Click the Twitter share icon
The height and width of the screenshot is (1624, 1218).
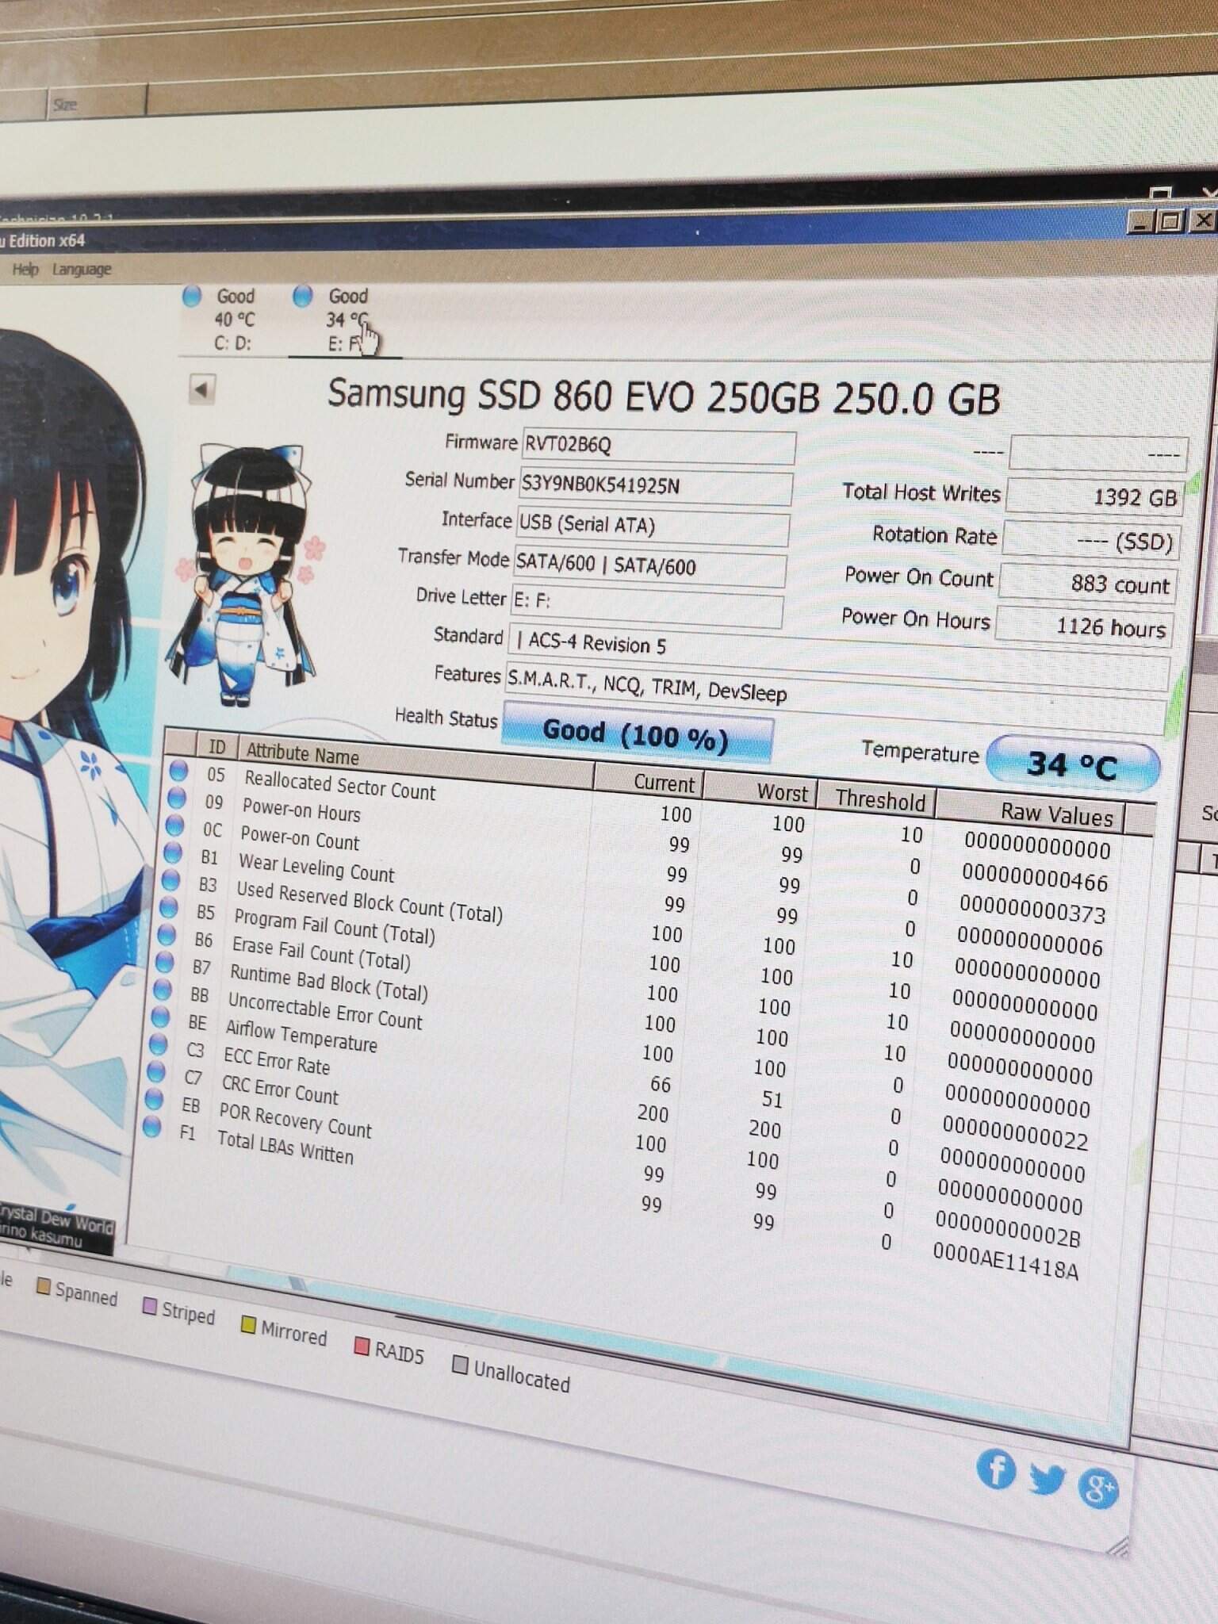(x=1047, y=1478)
